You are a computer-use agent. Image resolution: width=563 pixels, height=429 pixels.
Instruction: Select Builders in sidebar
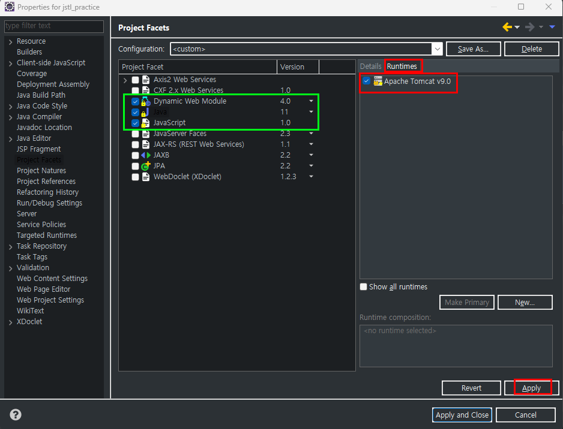pyautogui.click(x=29, y=52)
